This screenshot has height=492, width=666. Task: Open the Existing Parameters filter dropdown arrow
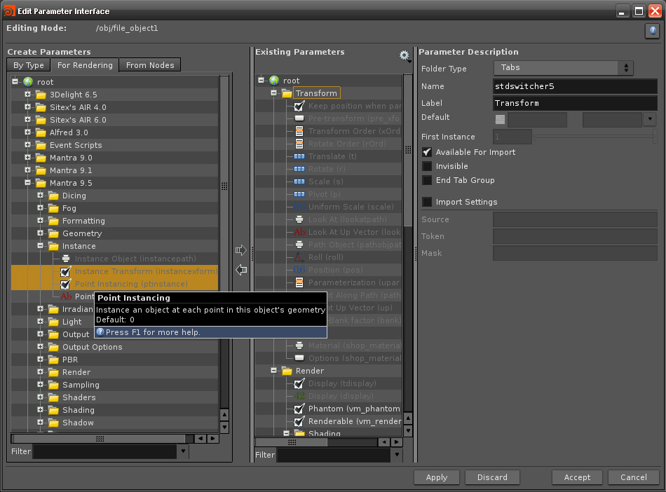397,454
